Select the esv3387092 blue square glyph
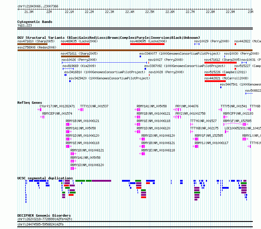 145,69
